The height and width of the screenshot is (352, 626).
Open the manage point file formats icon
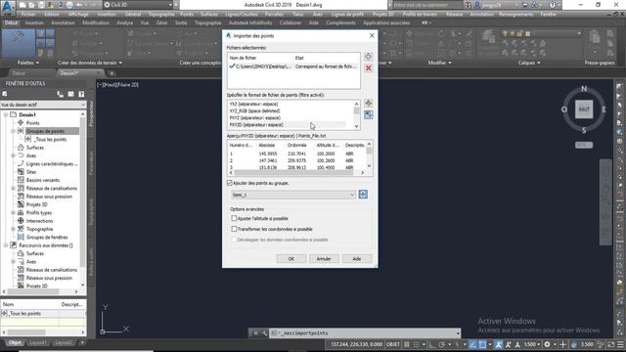point(369,104)
